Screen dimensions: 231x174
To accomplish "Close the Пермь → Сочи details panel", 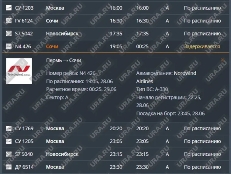I will tap(222, 60).
